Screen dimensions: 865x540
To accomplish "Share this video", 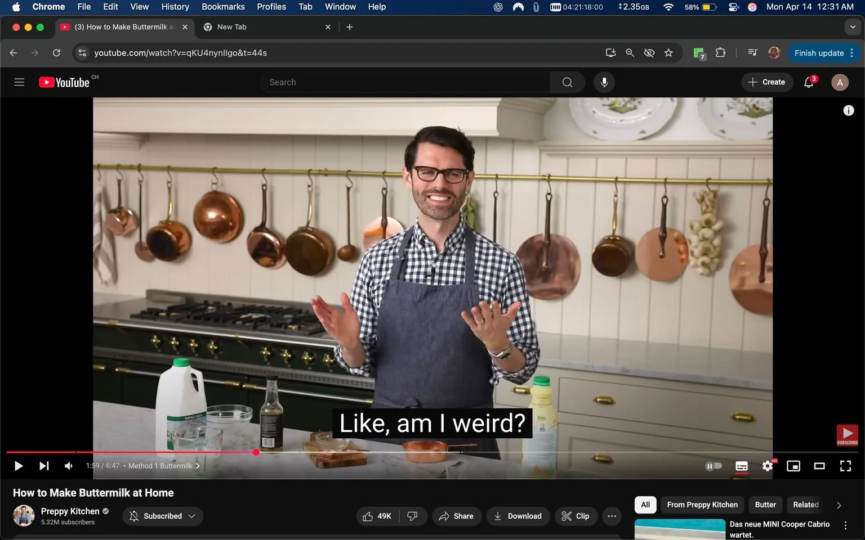I will click(456, 516).
